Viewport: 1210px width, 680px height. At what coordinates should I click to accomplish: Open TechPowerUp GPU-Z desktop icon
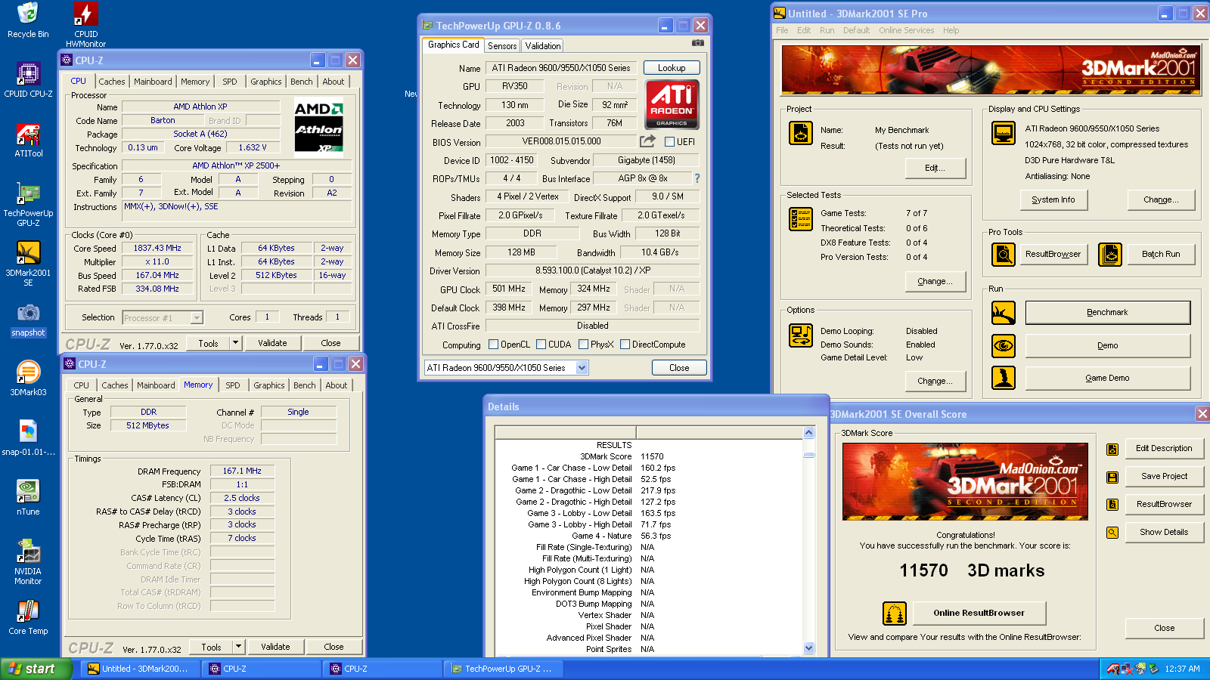pos(28,204)
